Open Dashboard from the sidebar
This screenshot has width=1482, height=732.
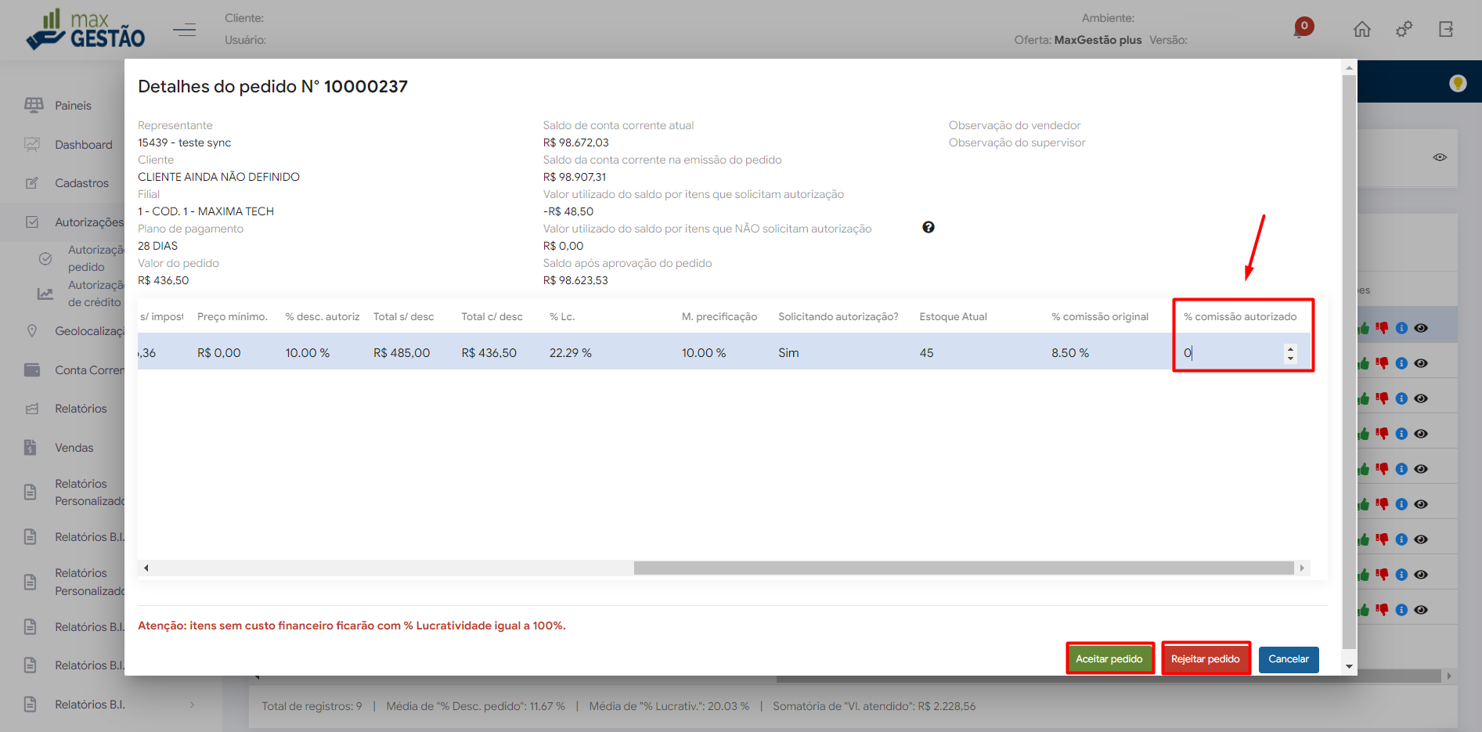pos(84,145)
